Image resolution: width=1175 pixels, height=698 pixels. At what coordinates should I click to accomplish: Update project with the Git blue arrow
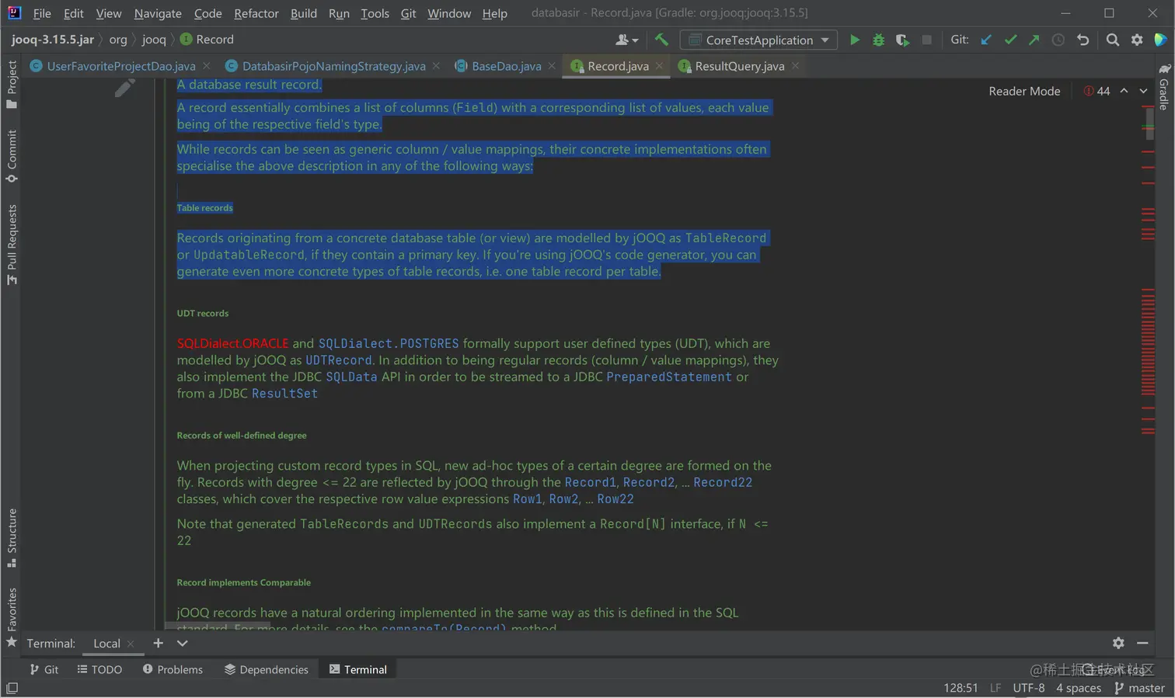986,40
